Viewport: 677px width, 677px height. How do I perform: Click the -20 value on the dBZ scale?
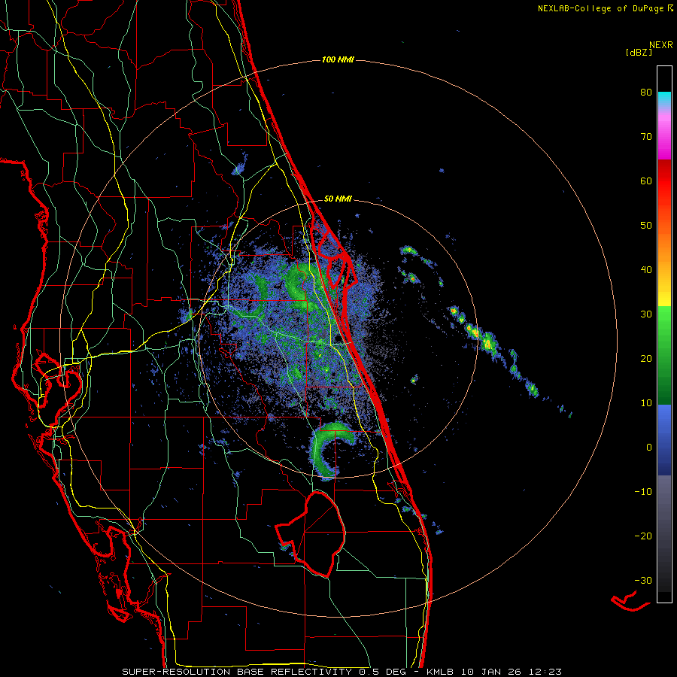[x=643, y=536]
